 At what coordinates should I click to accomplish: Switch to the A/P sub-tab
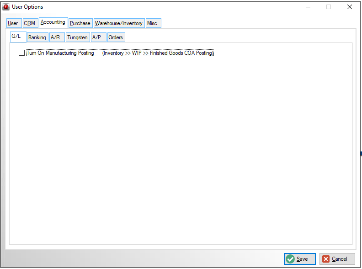pyautogui.click(x=99, y=37)
